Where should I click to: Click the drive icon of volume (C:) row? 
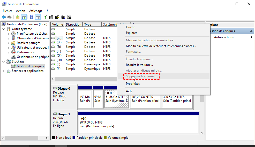point(53,38)
